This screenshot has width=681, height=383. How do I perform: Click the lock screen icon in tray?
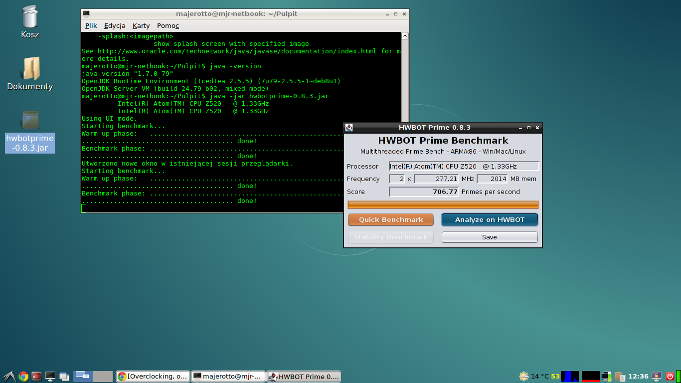click(x=657, y=377)
